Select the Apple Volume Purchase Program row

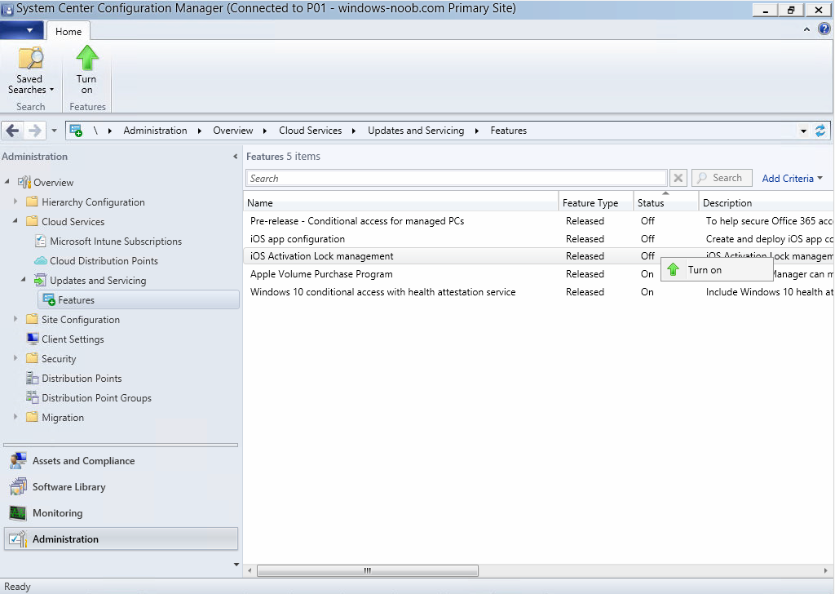[538, 274]
